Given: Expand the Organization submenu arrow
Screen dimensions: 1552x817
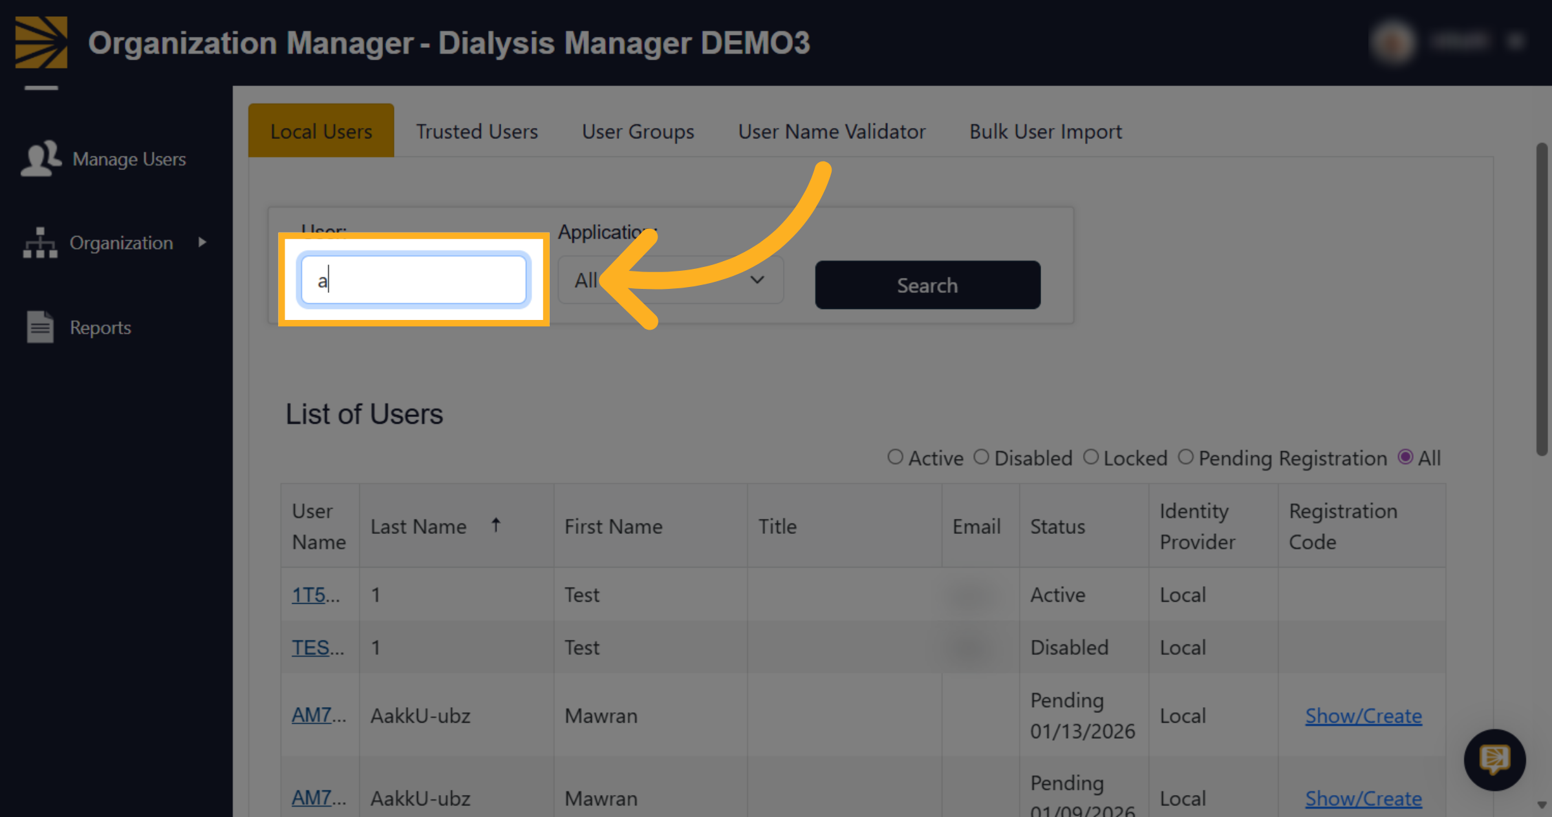Looking at the screenshot, I should tap(202, 242).
